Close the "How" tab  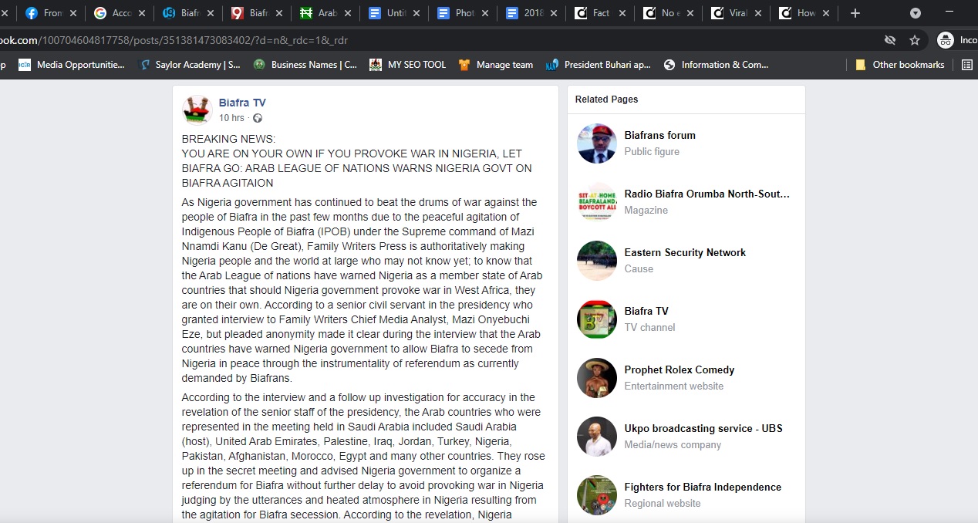(828, 13)
